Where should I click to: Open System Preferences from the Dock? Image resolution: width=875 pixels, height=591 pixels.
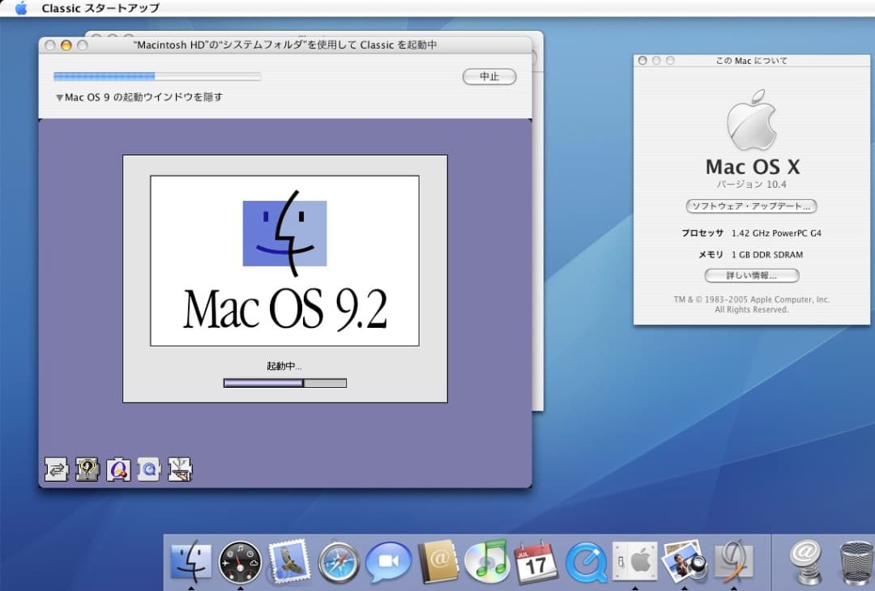pyautogui.click(x=635, y=561)
